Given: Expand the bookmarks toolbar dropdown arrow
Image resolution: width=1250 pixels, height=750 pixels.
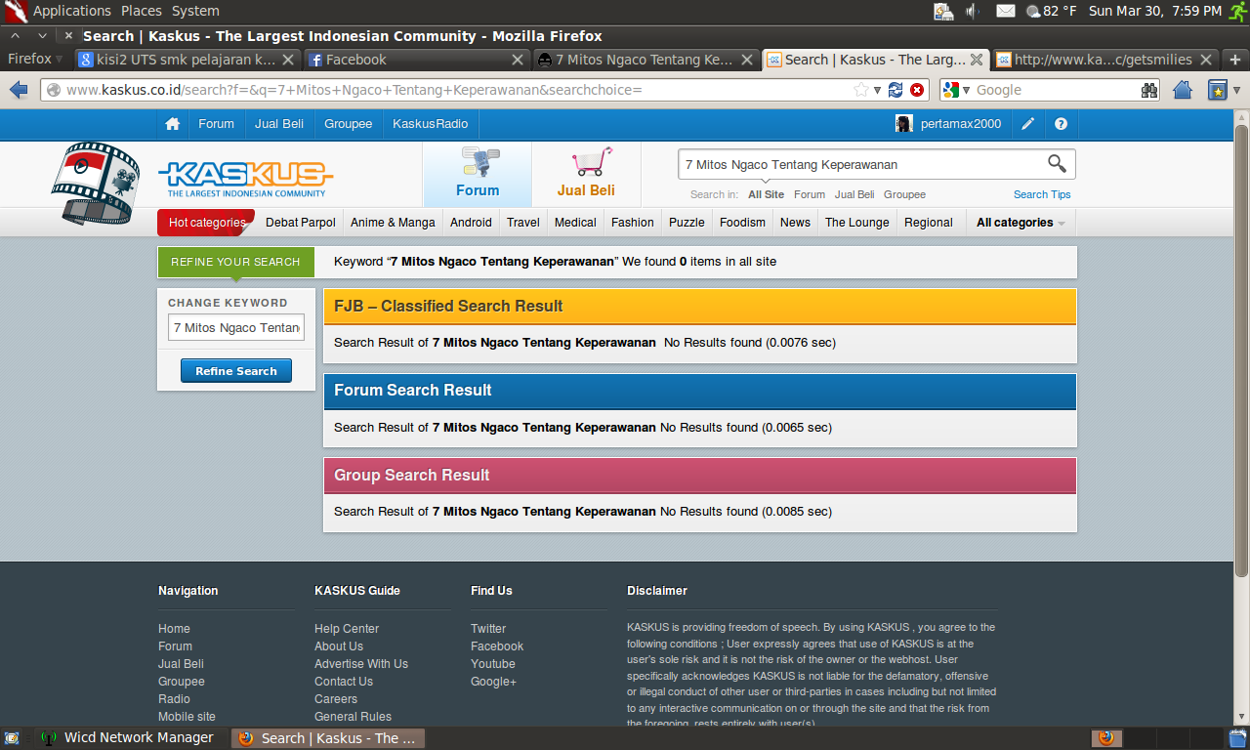Looking at the screenshot, I should pyautogui.click(x=1237, y=90).
